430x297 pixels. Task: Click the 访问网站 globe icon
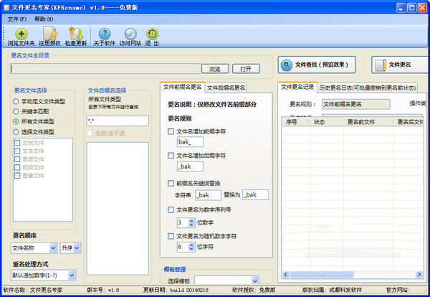[130, 34]
